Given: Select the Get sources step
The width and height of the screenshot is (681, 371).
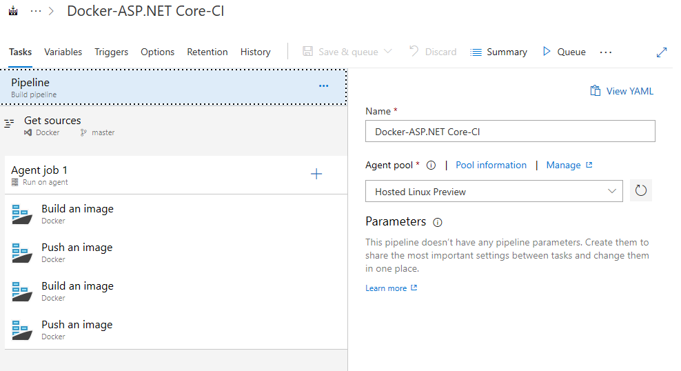Looking at the screenshot, I should click(173, 126).
